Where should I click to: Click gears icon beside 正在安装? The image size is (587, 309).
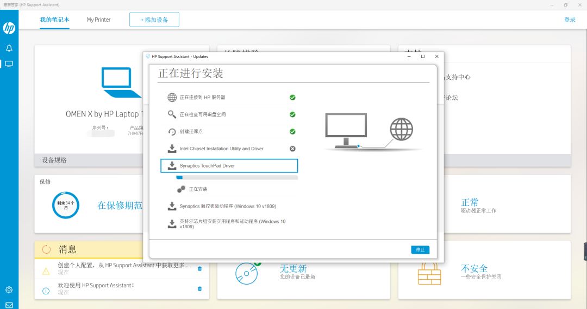(x=181, y=189)
